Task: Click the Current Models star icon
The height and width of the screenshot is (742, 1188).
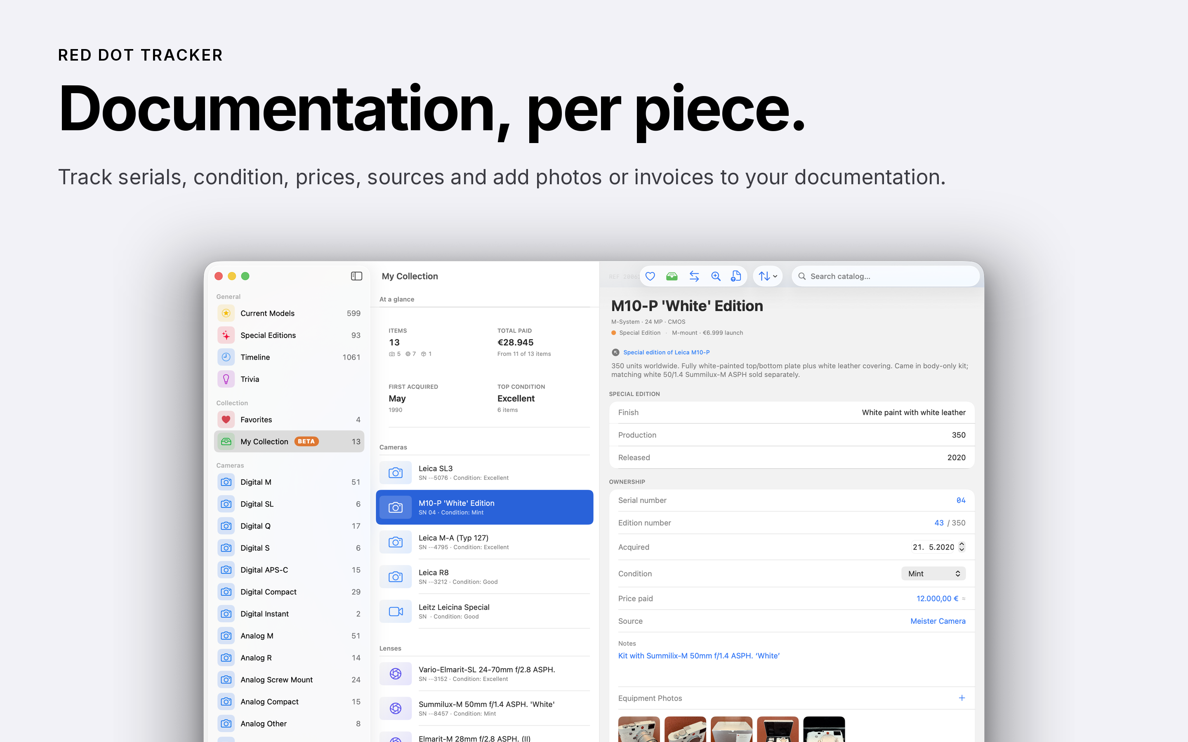Action: 226,313
